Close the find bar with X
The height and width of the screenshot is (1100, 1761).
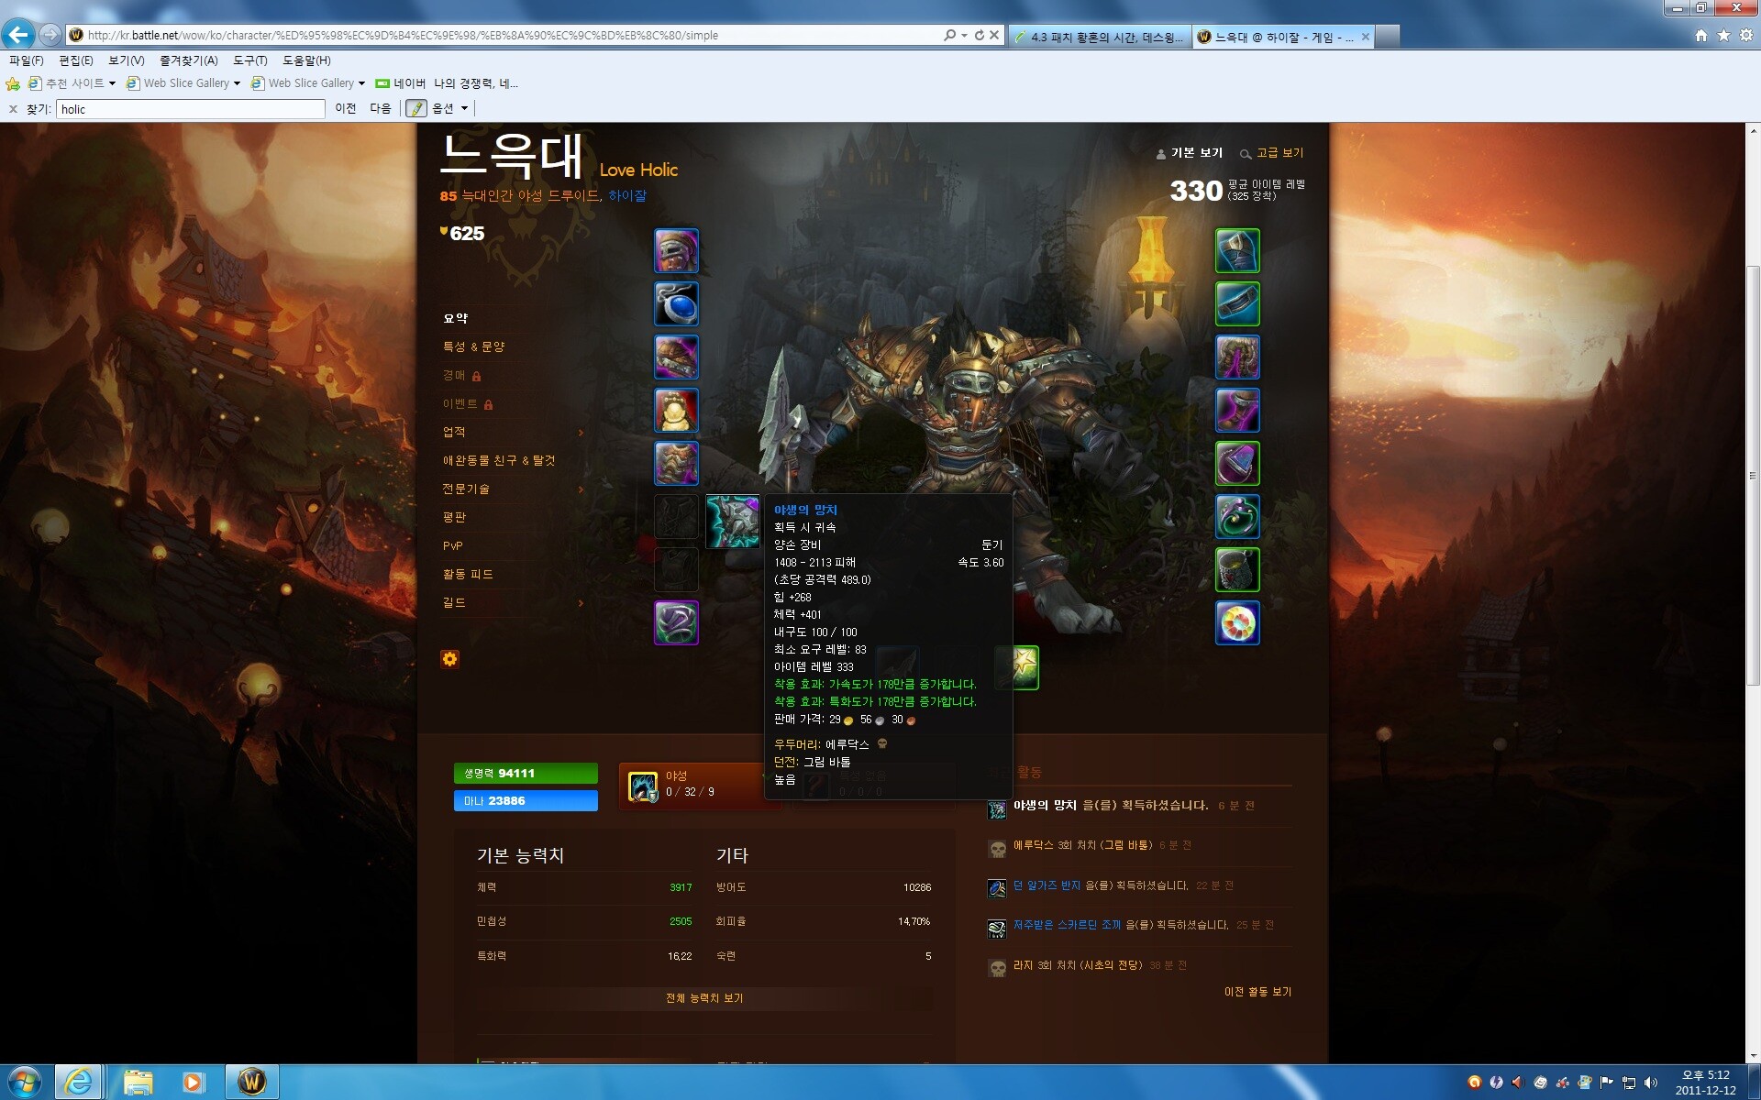[13, 109]
